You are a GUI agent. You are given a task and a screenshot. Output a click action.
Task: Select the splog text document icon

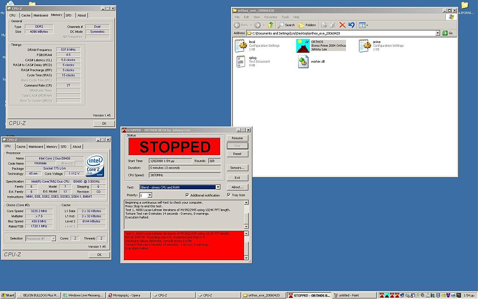click(x=241, y=61)
